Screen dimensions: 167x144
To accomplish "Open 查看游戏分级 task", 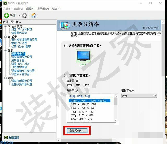I will [x=19, y=33].
